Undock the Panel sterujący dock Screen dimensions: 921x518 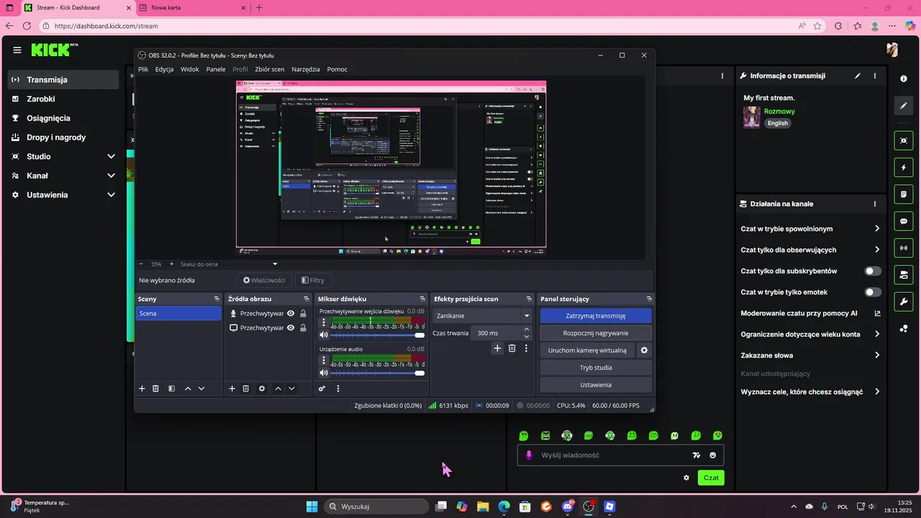(649, 299)
